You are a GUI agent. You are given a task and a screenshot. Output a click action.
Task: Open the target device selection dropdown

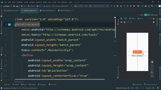(99, 6)
